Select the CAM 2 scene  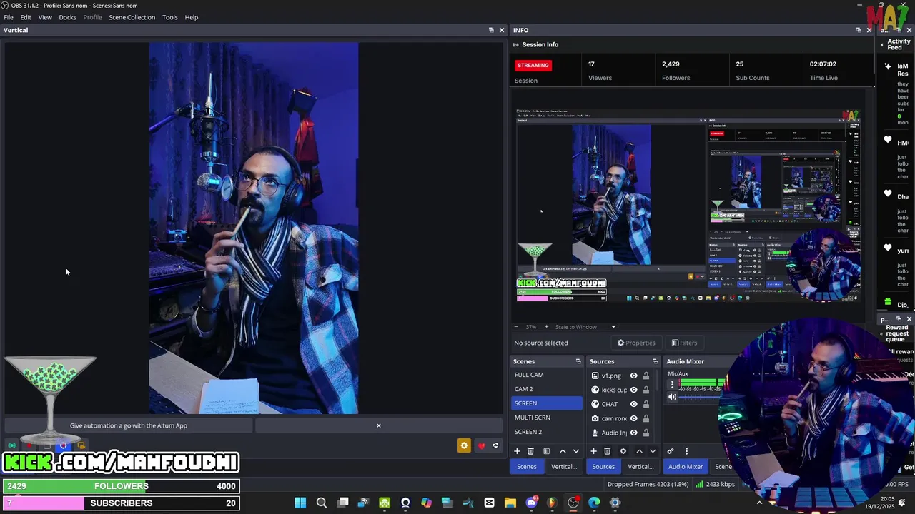click(547, 389)
